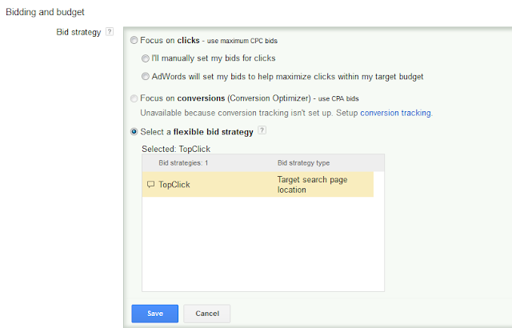Enable Select a flexible bid strategy option
This screenshot has width=512, height=328.
click(x=134, y=131)
